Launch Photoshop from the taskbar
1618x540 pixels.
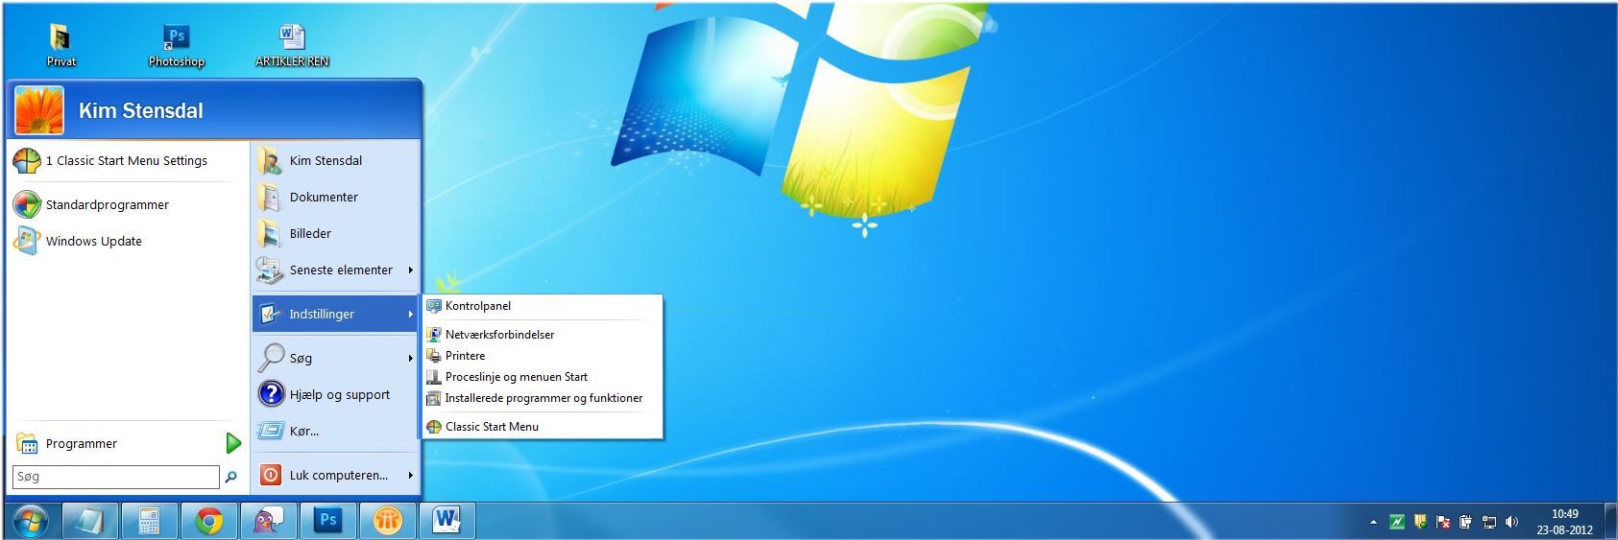click(328, 521)
